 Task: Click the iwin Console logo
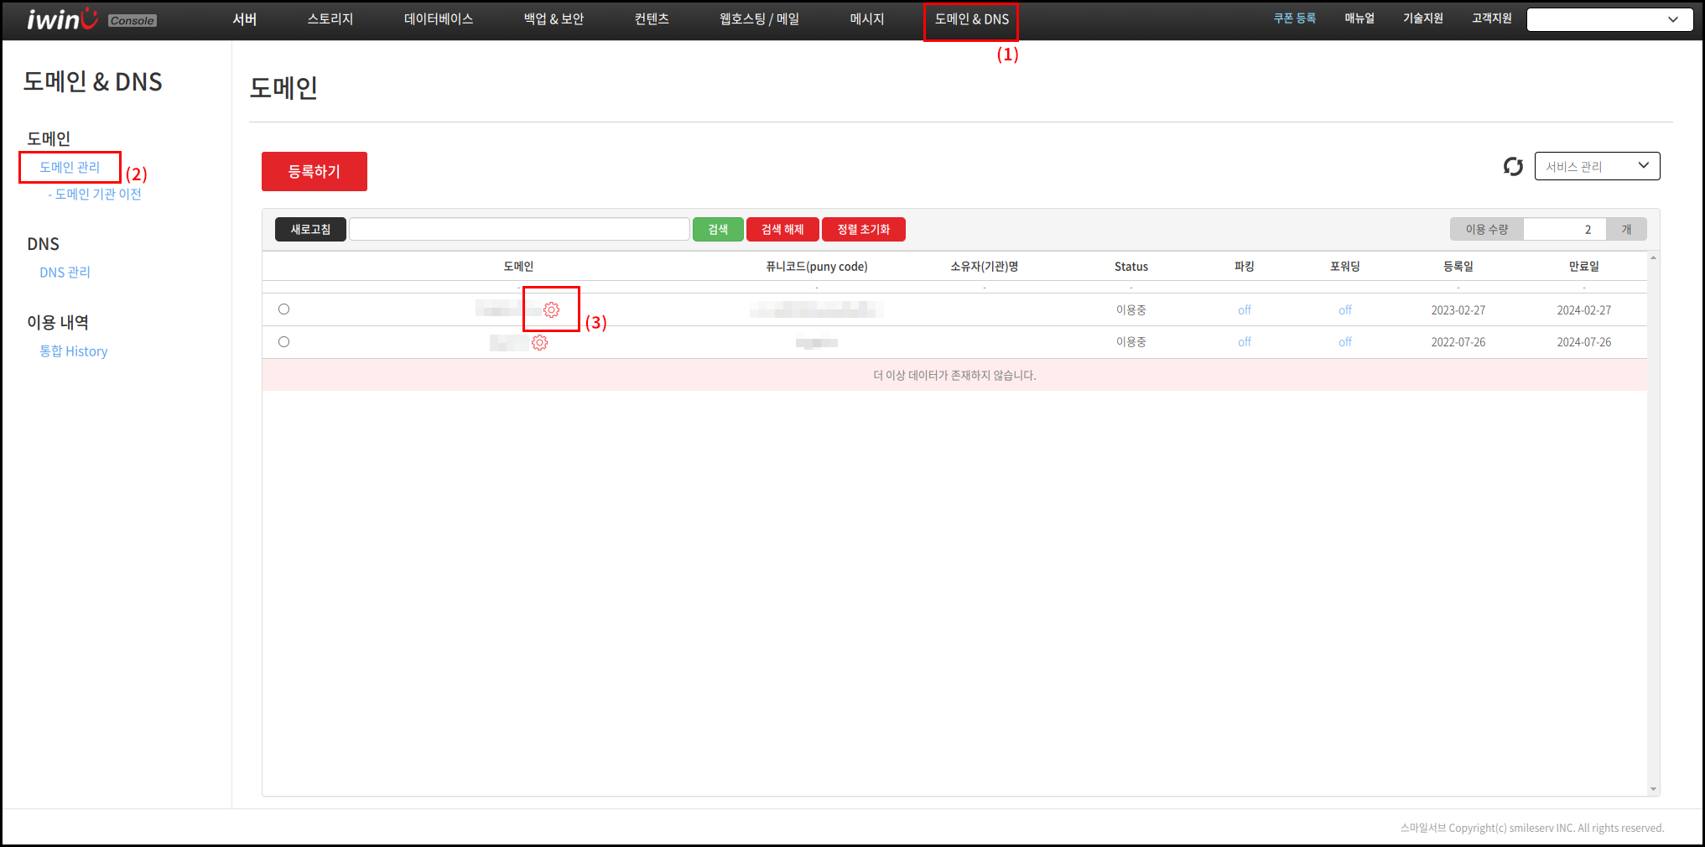click(x=91, y=19)
